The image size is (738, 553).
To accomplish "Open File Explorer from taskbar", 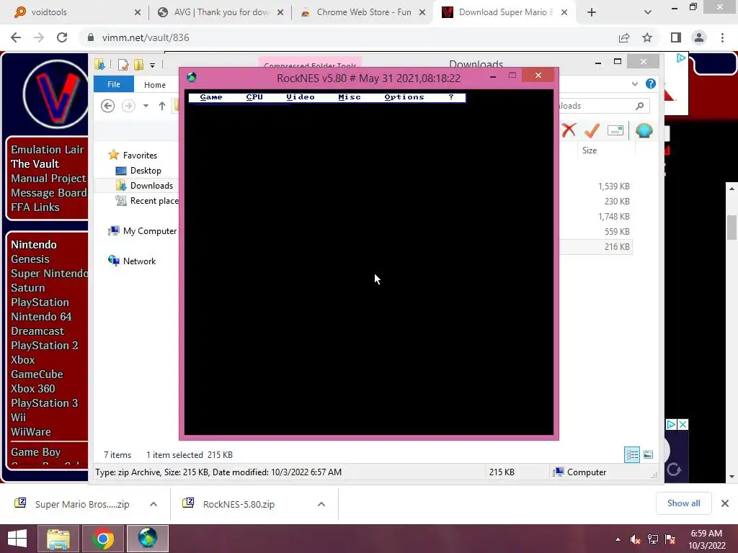I will (x=58, y=539).
